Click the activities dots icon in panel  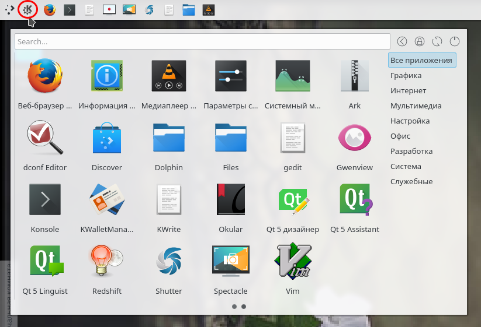click(x=9, y=10)
